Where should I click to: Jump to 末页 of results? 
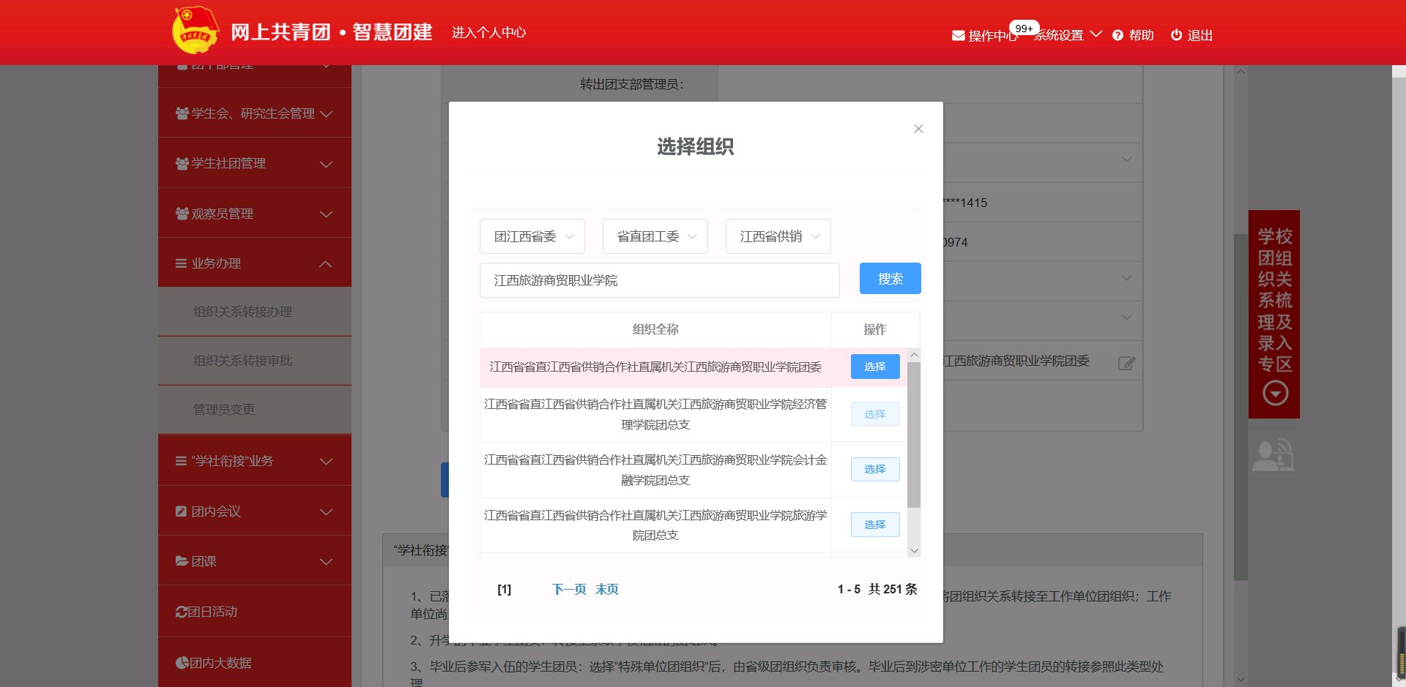click(607, 589)
